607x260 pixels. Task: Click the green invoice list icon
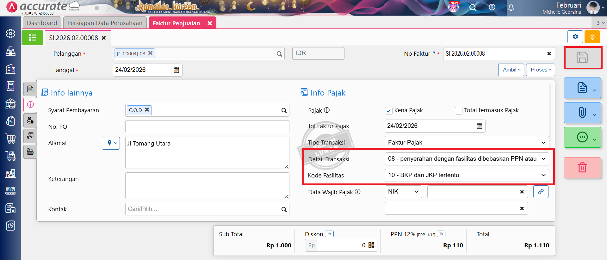32,38
